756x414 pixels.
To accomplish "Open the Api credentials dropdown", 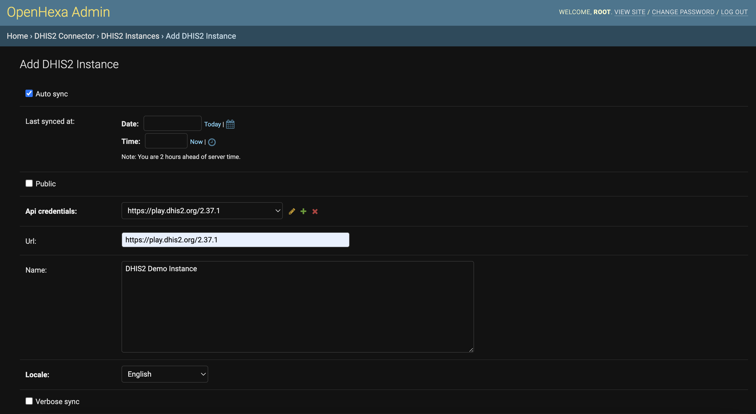I will pyautogui.click(x=202, y=211).
